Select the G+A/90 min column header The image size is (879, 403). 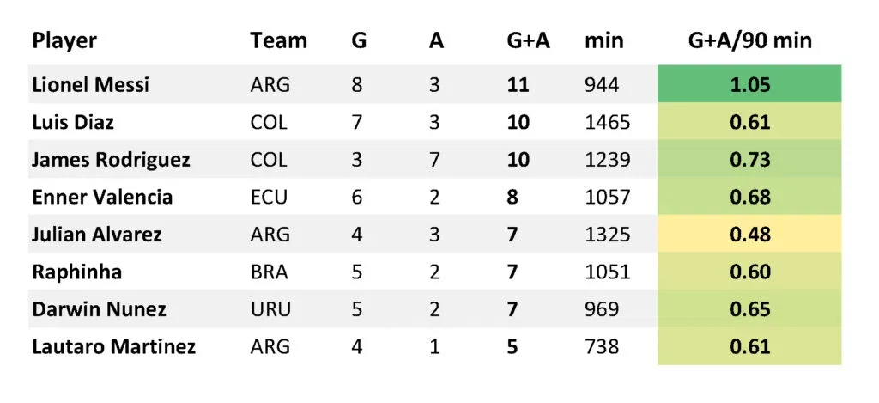749,41
